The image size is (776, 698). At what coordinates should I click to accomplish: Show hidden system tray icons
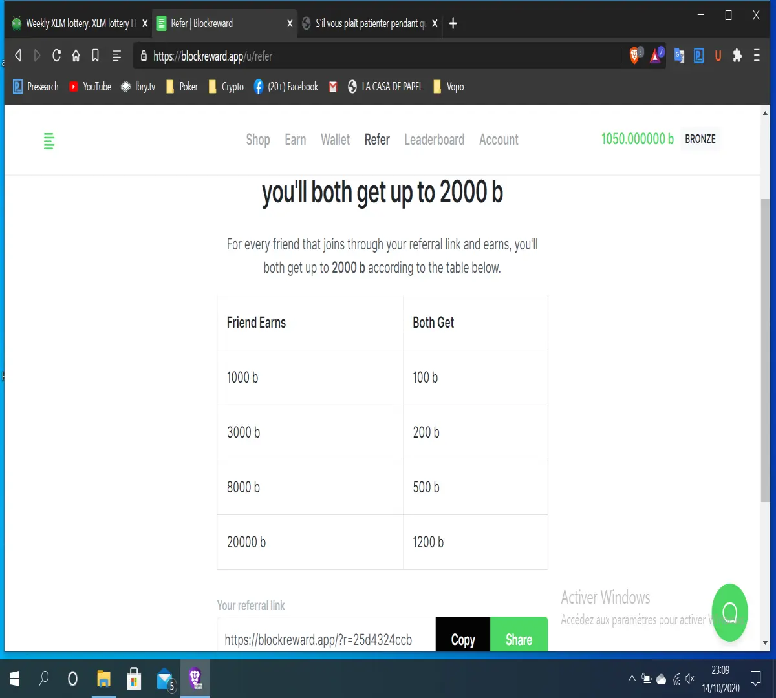coord(632,679)
